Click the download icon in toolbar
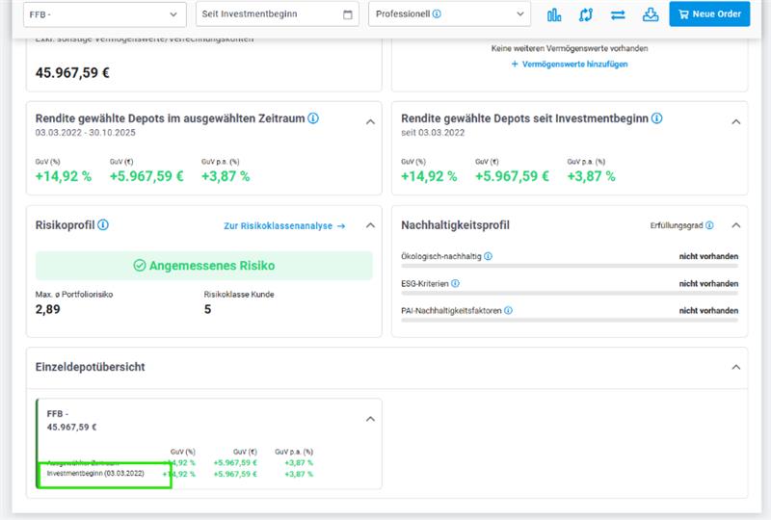This screenshot has width=771, height=520. point(650,14)
